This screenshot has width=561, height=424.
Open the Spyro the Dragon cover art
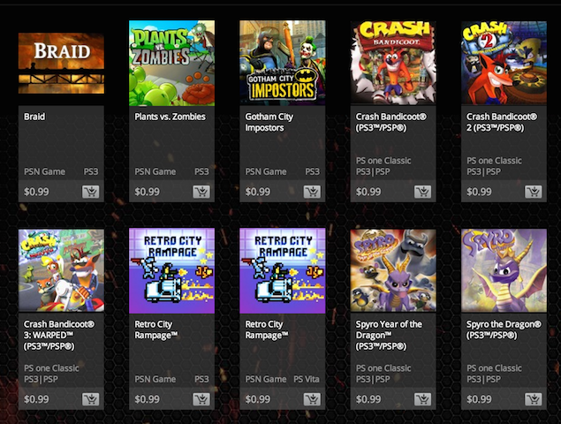point(504,271)
